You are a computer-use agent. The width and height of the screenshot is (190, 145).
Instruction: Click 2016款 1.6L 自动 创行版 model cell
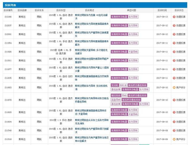coord(61,78)
